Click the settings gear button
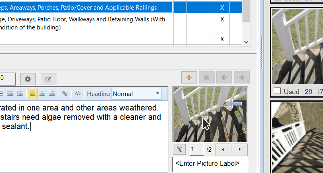This screenshot has height=173, width=323. click(28, 79)
